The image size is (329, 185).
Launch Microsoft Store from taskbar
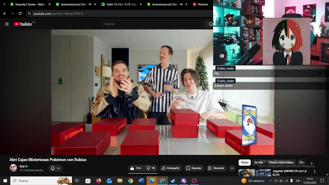coord(88,181)
